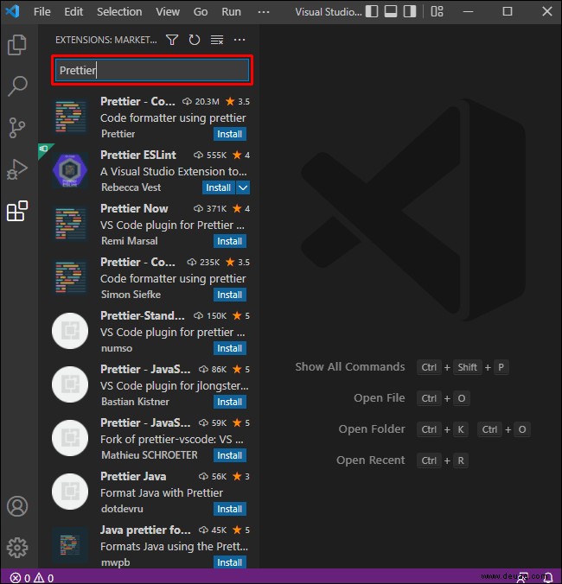Expand install options dropdown for Prettier ESLint
This screenshot has height=584, width=562.
[243, 187]
